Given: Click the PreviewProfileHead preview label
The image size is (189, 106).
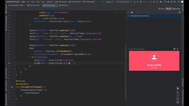Looking at the screenshot, I should pyautogui.click(x=136, y=49).
